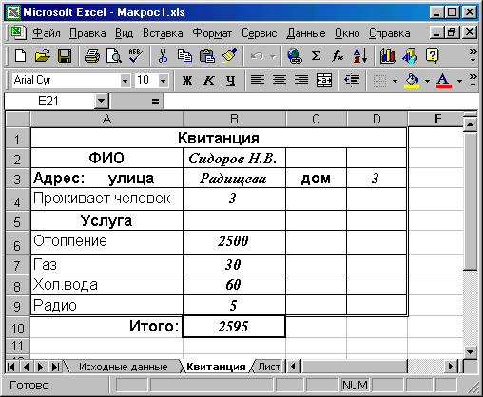483x397 pixels.
Task: Click Excel document icon in menu bar
Action: (x=19, y=33)
